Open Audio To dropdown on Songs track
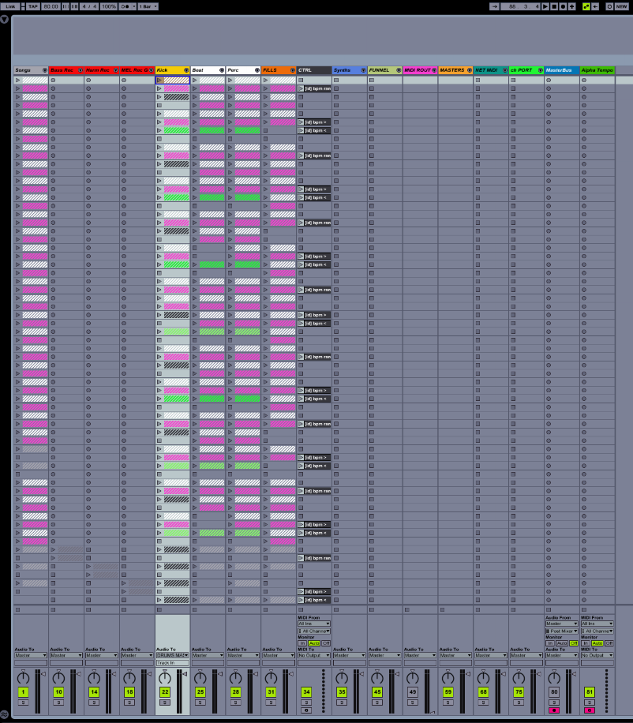633x723 pixels. coord(30,655)
